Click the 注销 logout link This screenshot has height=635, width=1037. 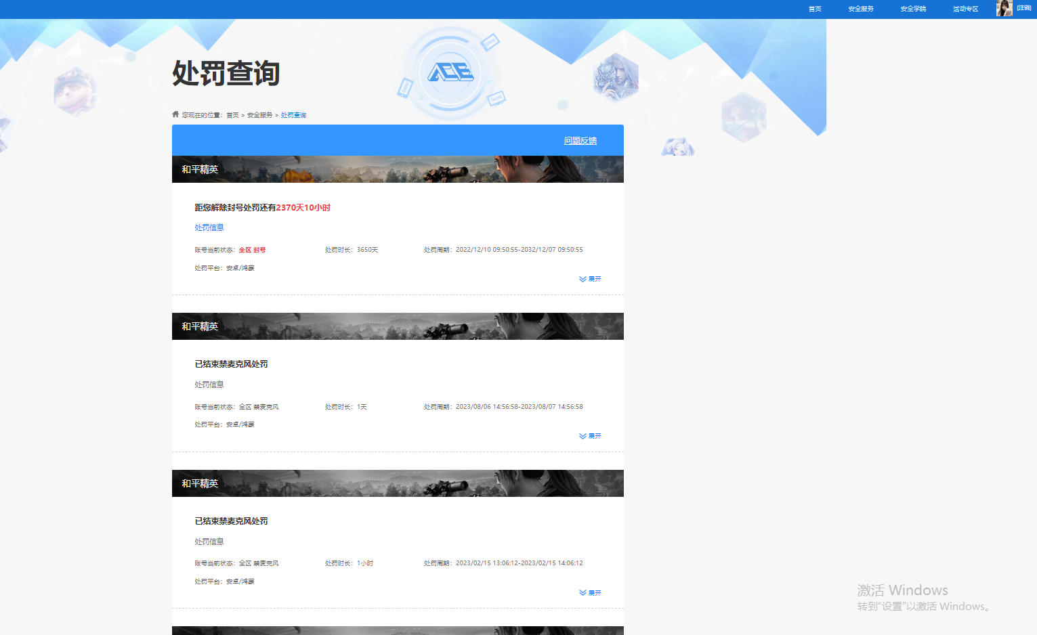point(1024,8)
